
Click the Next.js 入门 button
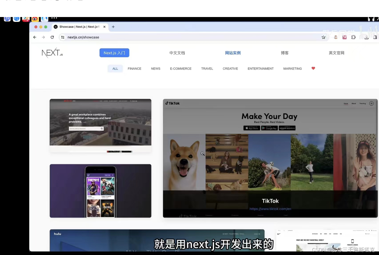point(114,53)
